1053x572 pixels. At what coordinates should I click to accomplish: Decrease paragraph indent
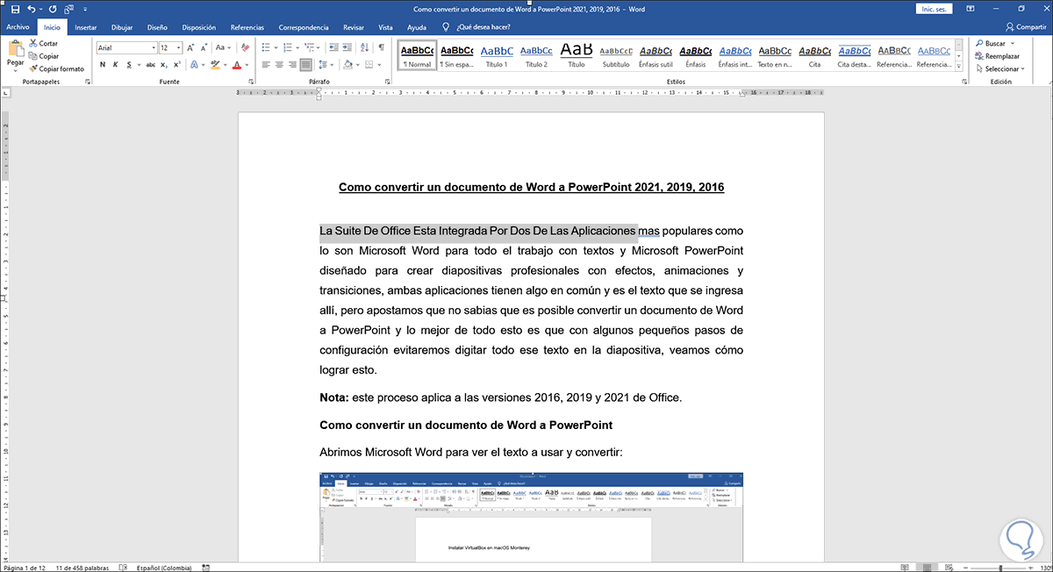point(333,47)
